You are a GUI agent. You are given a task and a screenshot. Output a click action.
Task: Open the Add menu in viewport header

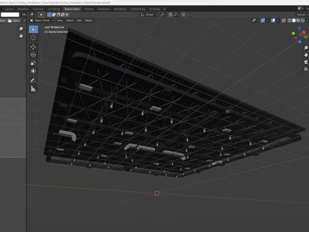click(x=79, y=21)
